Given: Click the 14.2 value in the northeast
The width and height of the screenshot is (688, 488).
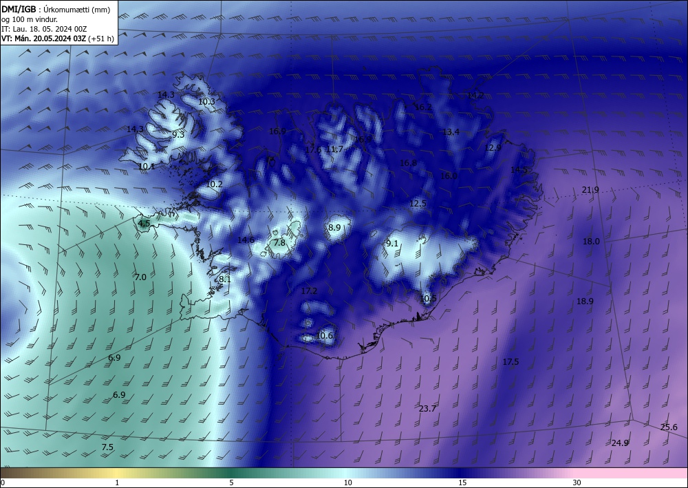Looking at the screenshot, I should [x=475, y=95].
